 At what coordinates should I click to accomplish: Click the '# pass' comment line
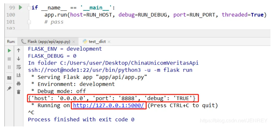coord(54,22)
